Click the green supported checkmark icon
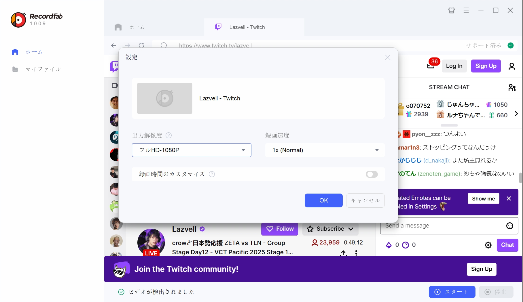The height and width of the screenshot is (302, 523). point(511,45)
